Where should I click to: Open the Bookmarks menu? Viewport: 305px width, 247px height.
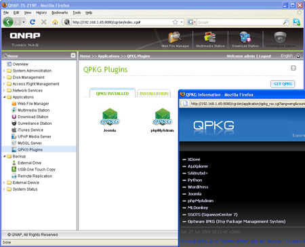pos(60,13)
